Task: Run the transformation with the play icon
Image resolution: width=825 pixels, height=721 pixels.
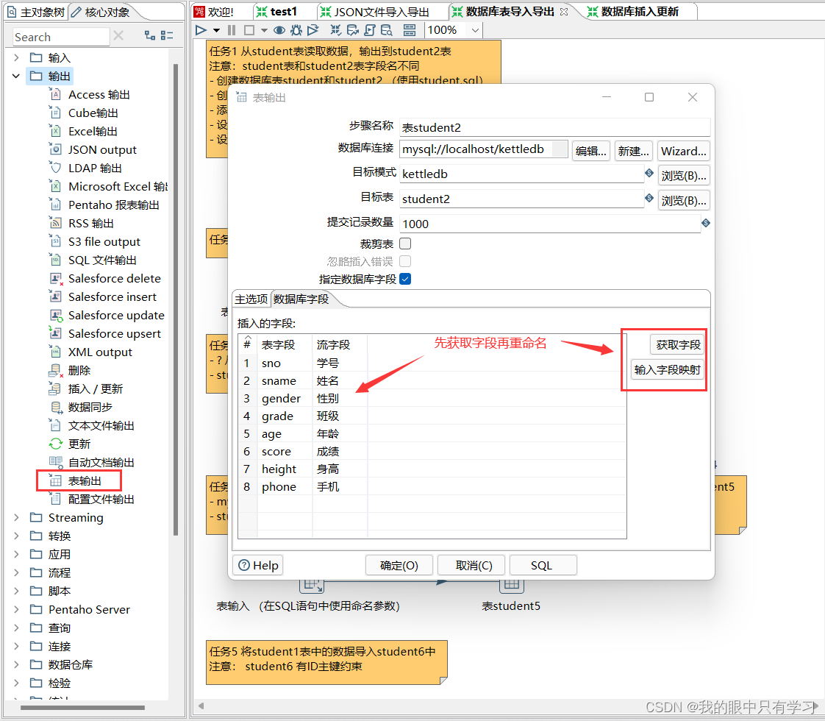Action: click(201, 30)
